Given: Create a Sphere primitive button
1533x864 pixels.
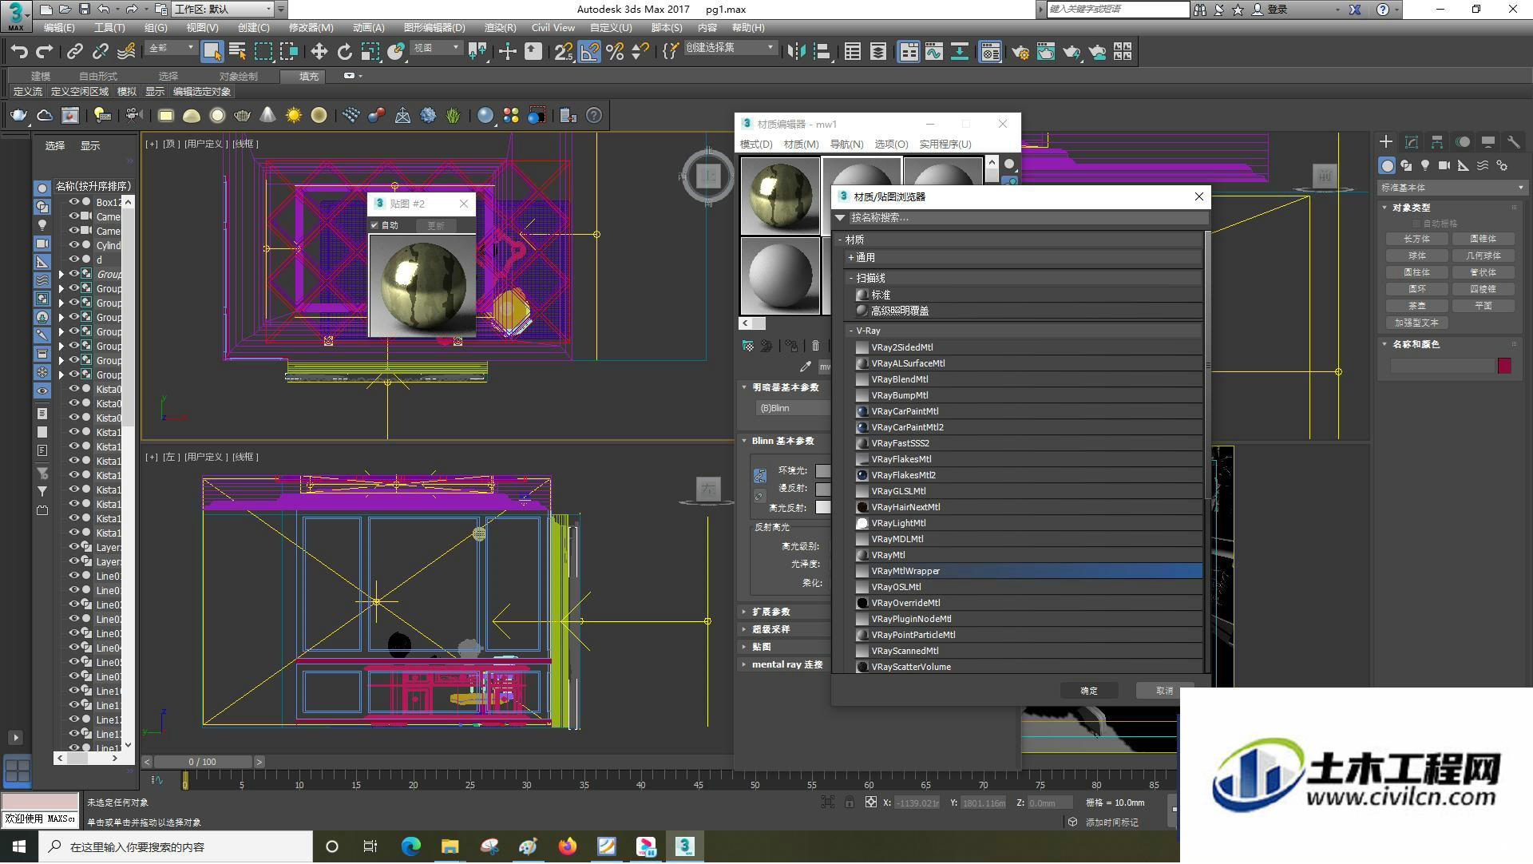Looking at the screenshot, I should coord(1417,256).
